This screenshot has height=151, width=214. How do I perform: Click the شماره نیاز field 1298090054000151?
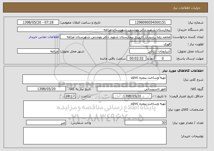150,22
